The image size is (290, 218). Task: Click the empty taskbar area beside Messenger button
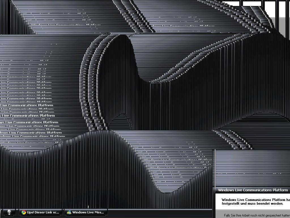point(159,212)
